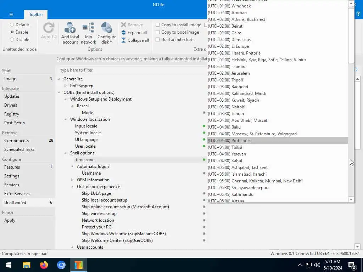
Task: Open the Unattended page in sidebar
Action: [28, 202]
